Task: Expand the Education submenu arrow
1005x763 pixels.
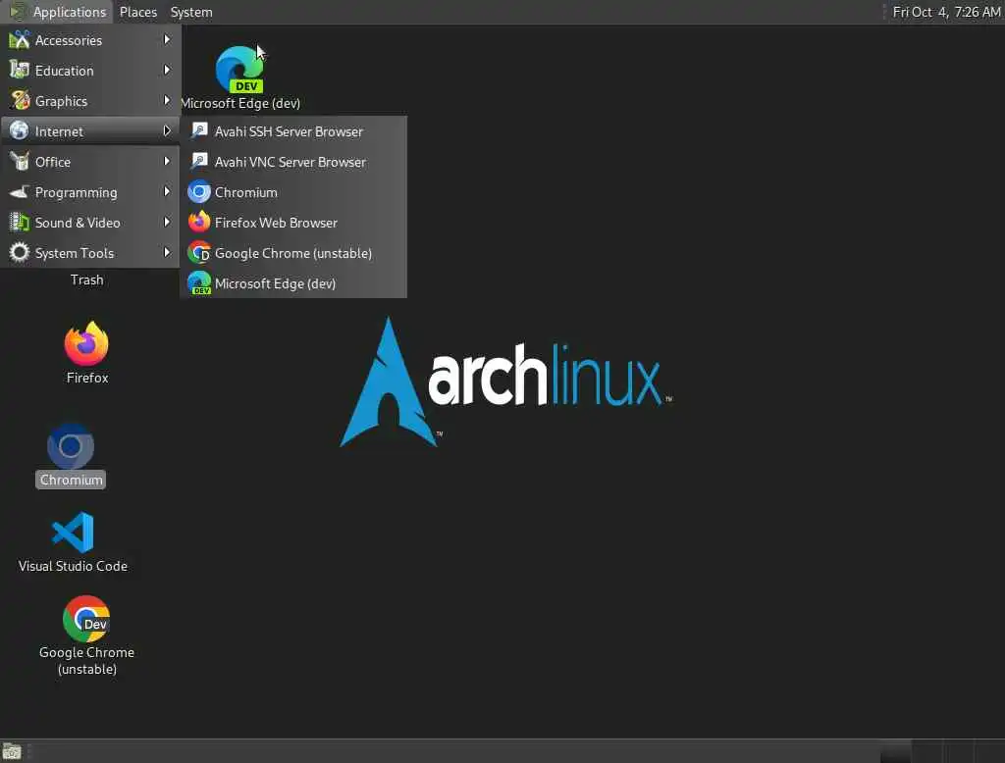Action: click(x=167, y=70)
